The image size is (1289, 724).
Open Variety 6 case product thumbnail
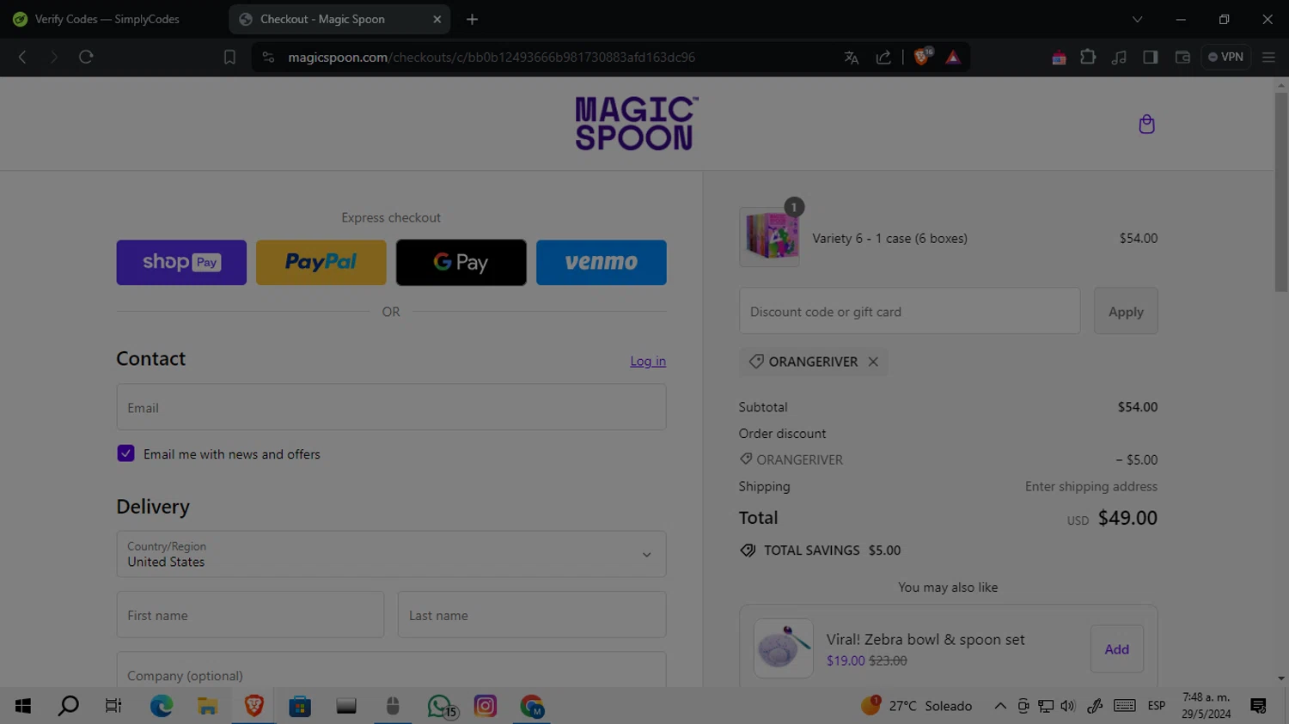(770, 237)
